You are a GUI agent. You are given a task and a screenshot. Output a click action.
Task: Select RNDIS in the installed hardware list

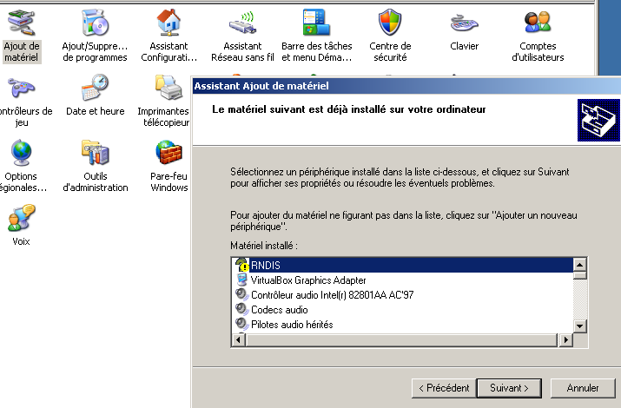266,266
